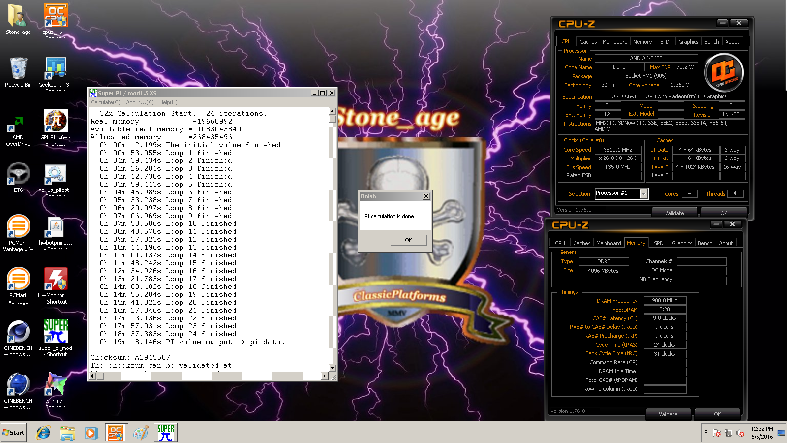Image resolution: width=787 pixels, height=443 pixels.
Task: Click the Super PI vertical scrollbar up arrow
Action: coord(333,111)
